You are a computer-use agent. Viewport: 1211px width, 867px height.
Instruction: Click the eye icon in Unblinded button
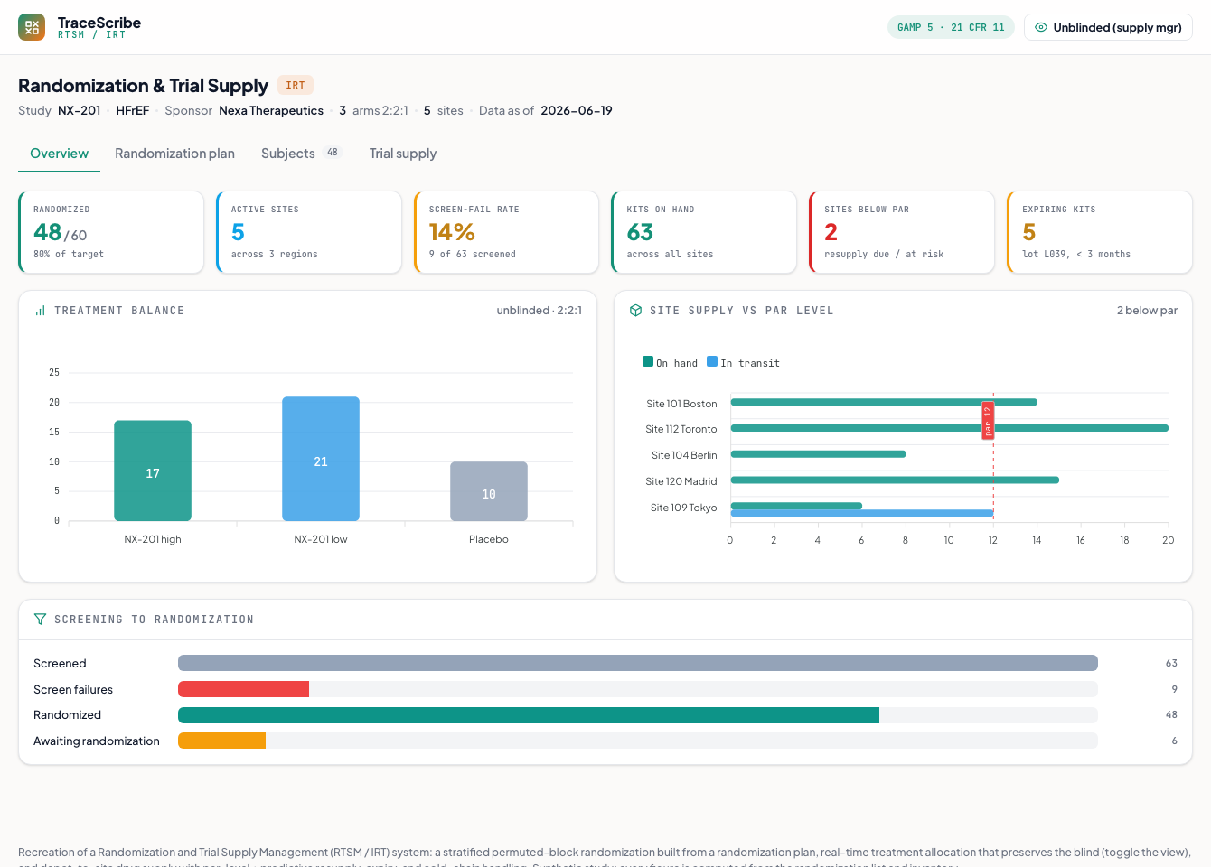[x=1041, y=27]
